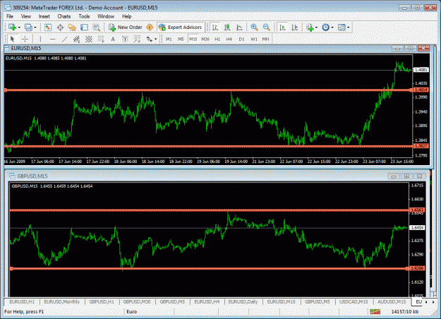
Task: Click the 1.6454 price label on GBPUSD chart
Action: tap(418, 228)
